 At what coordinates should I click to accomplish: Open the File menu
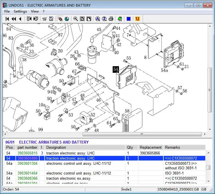pos(7,11)
